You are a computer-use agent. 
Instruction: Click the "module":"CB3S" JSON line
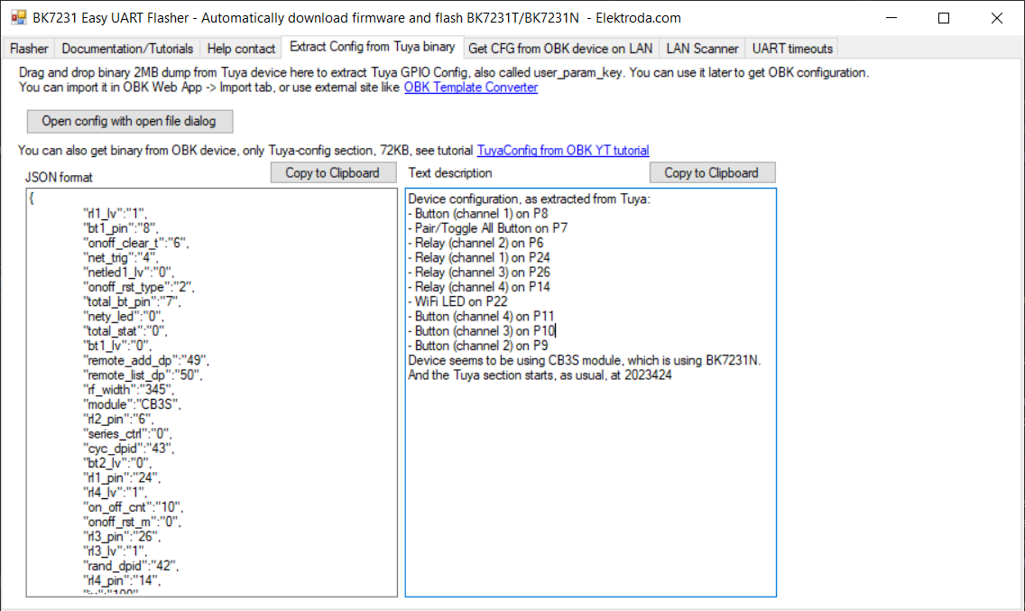pyautogui.click(x=133, y=404)
